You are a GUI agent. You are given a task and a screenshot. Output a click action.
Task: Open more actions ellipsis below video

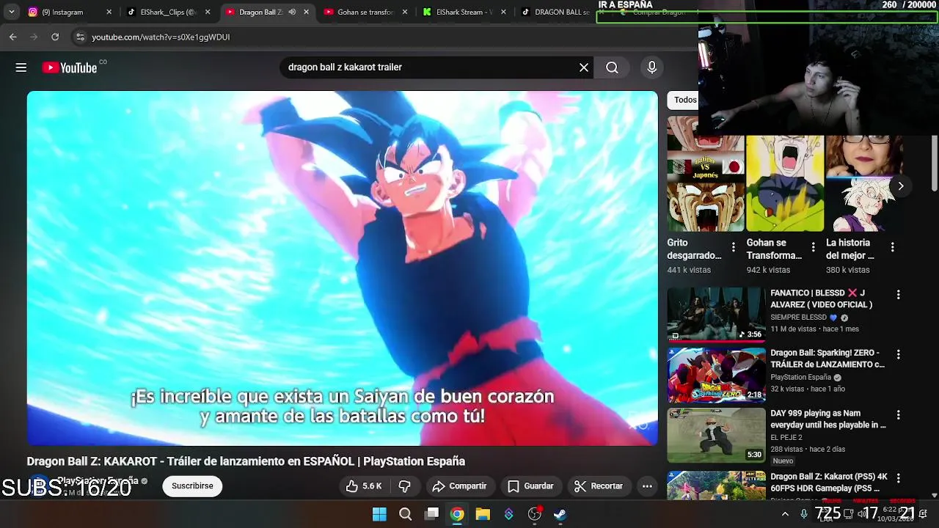pyautogui.click(x=647, y=486)
